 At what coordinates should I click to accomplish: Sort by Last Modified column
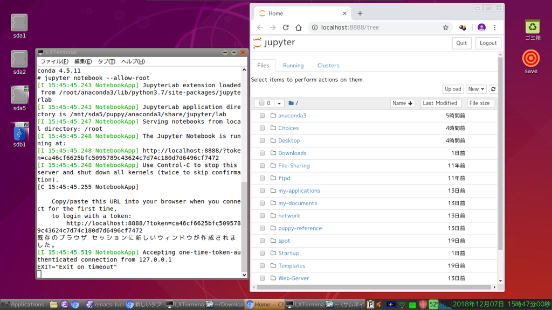pyautogui.click(x=440, y=103)
